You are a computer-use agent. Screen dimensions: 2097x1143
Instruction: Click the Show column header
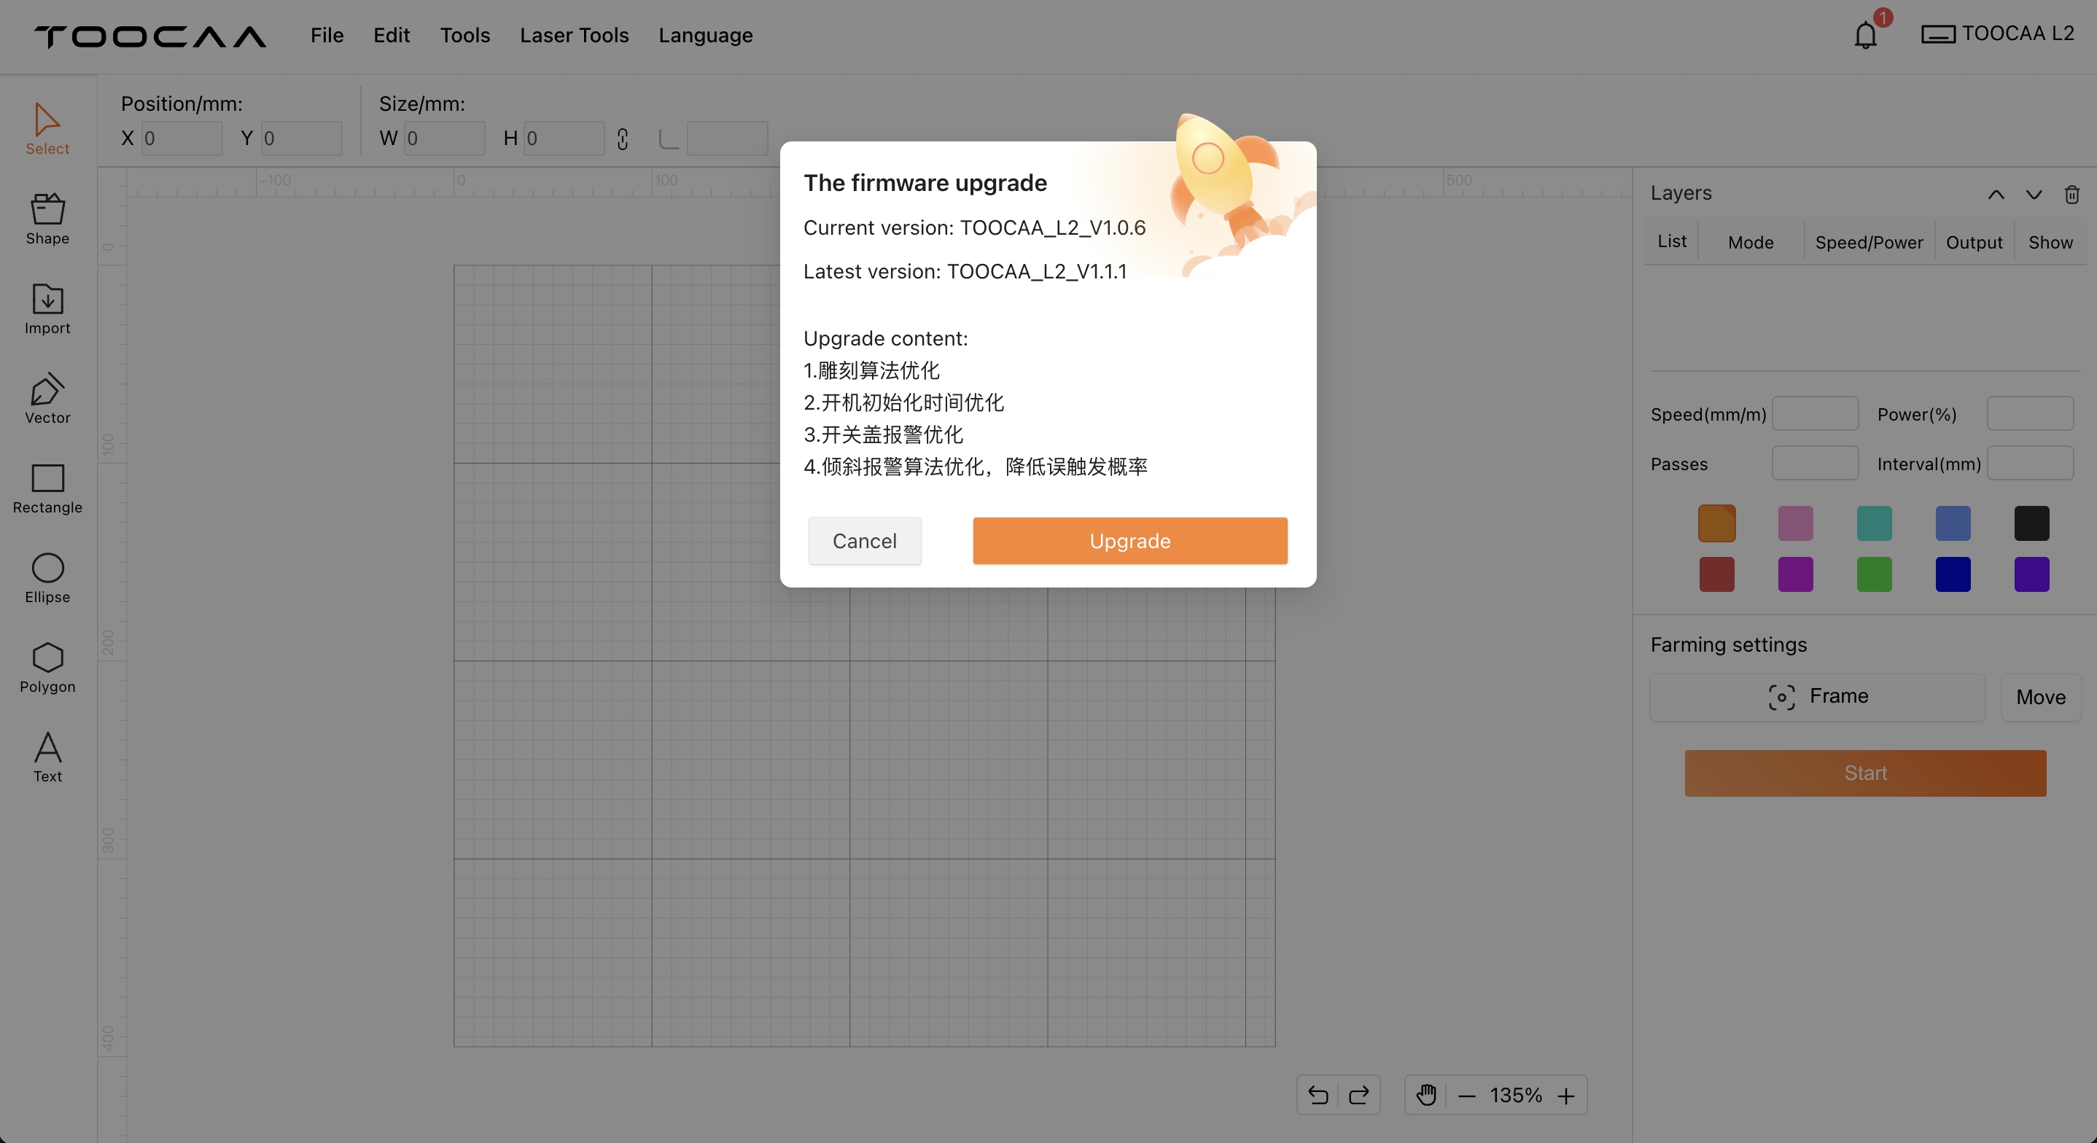(2050, 243)
